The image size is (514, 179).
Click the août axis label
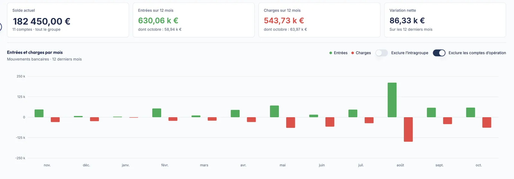coord(400,165)
